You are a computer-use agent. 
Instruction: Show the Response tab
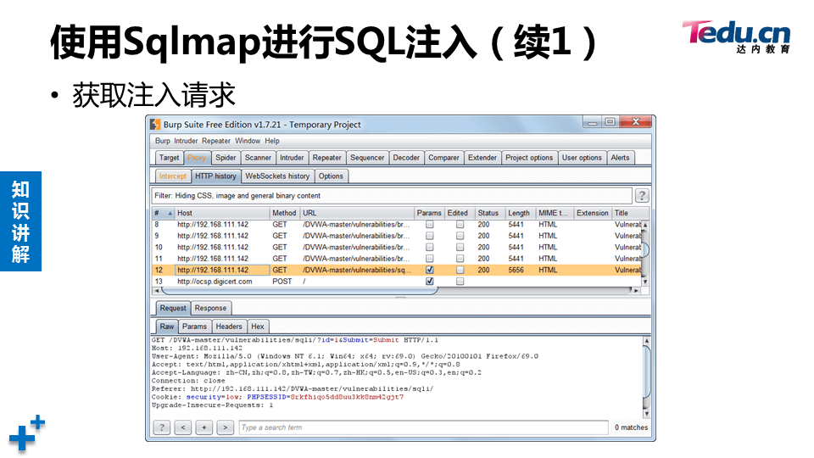coord(211,308)
